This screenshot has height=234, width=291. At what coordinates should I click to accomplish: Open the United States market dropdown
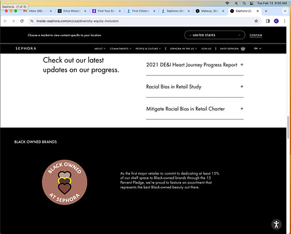[215, 35]
